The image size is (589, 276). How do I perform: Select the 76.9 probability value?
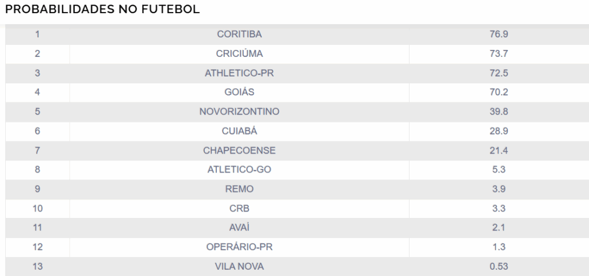pos(499,34)
